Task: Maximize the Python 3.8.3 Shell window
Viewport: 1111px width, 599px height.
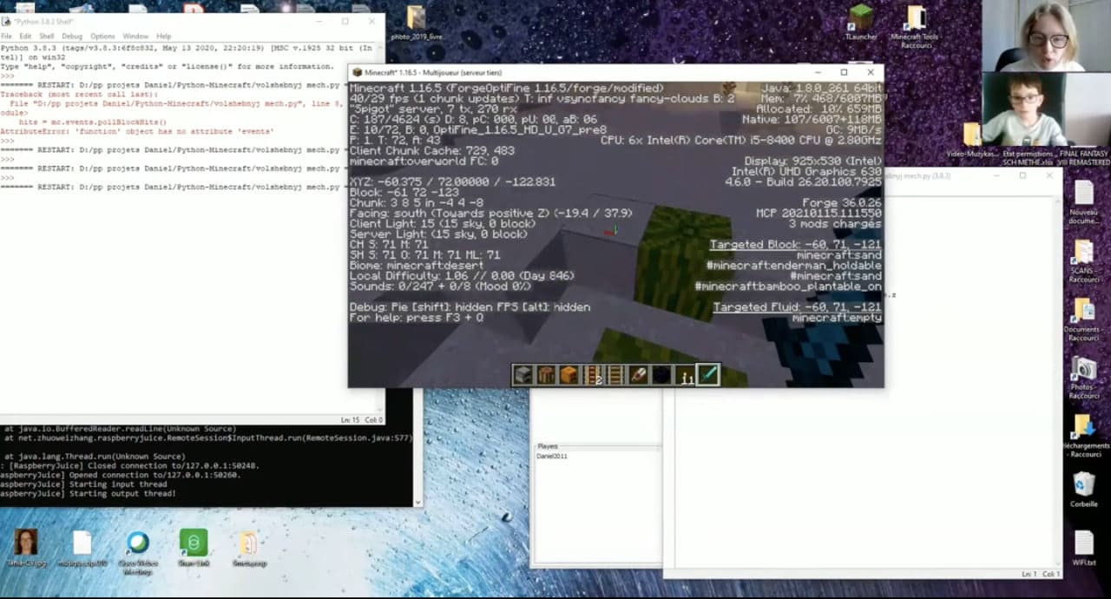Action: click(345, 21)
